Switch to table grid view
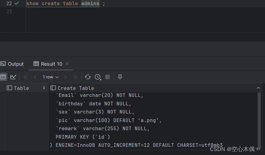The image size is (265, 155). tap(3, 77)
